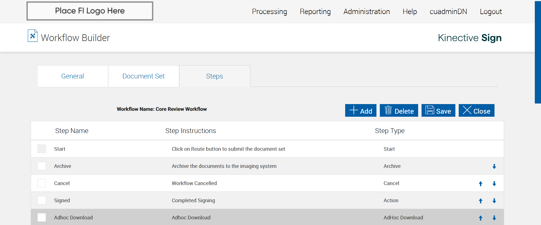541x225 pixels.
Task: Select the Cancel step checkbox
Action: 42,183
